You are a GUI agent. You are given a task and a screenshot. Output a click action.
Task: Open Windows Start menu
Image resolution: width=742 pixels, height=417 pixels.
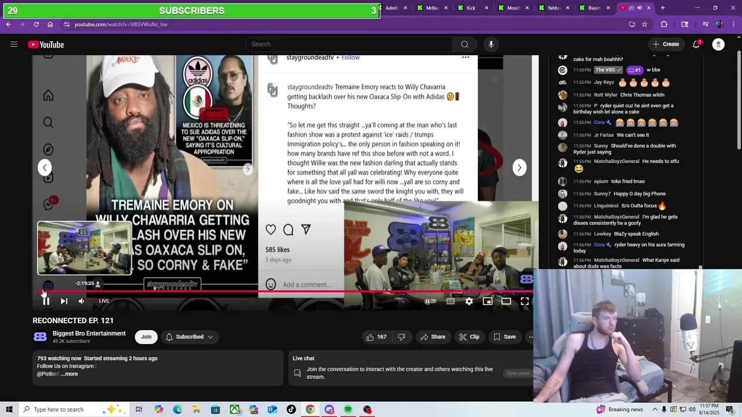click(x=9, y=409)
